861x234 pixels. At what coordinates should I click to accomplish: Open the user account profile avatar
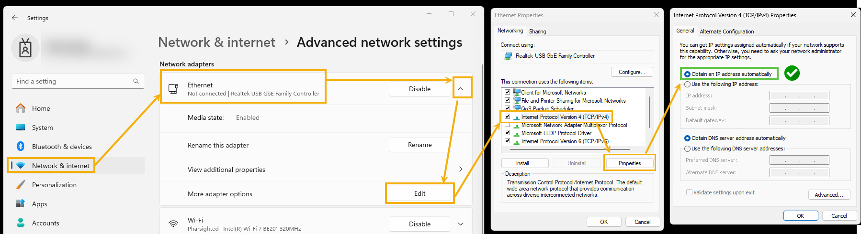tap(25, 48)
